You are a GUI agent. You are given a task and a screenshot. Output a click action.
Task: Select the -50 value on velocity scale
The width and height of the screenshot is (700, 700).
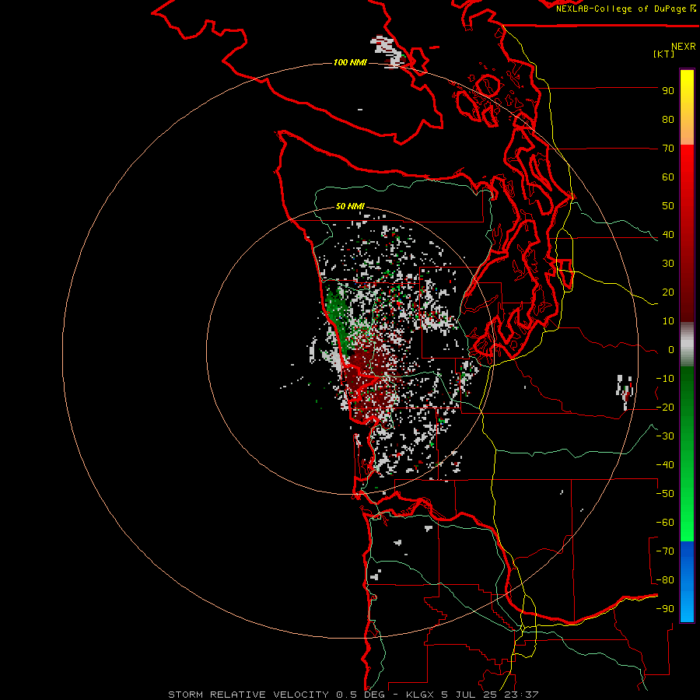tap(665, 494)
